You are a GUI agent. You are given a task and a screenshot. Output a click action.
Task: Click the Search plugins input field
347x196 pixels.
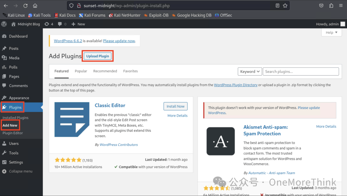pyautogui.click(x=301, y=72)
